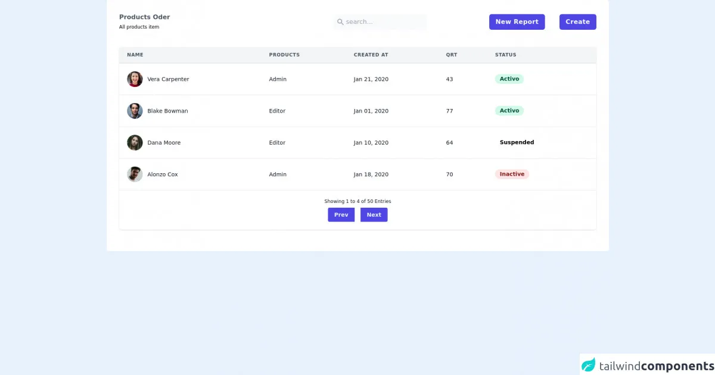Click Dana Moore's avatar photo
The image size is (715, 375).
135,143
